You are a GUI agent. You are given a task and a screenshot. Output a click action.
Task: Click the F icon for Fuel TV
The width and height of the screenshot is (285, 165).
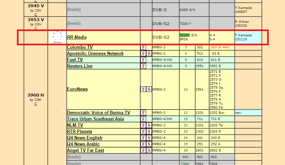pyautogui.click(x=143, y=60)
